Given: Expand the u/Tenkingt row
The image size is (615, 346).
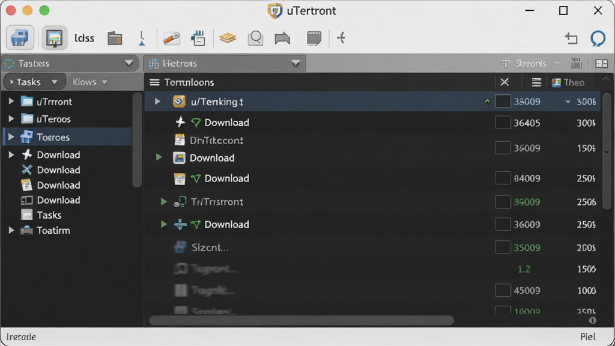Looking at the screenshot, I should (x=158, y=102).
